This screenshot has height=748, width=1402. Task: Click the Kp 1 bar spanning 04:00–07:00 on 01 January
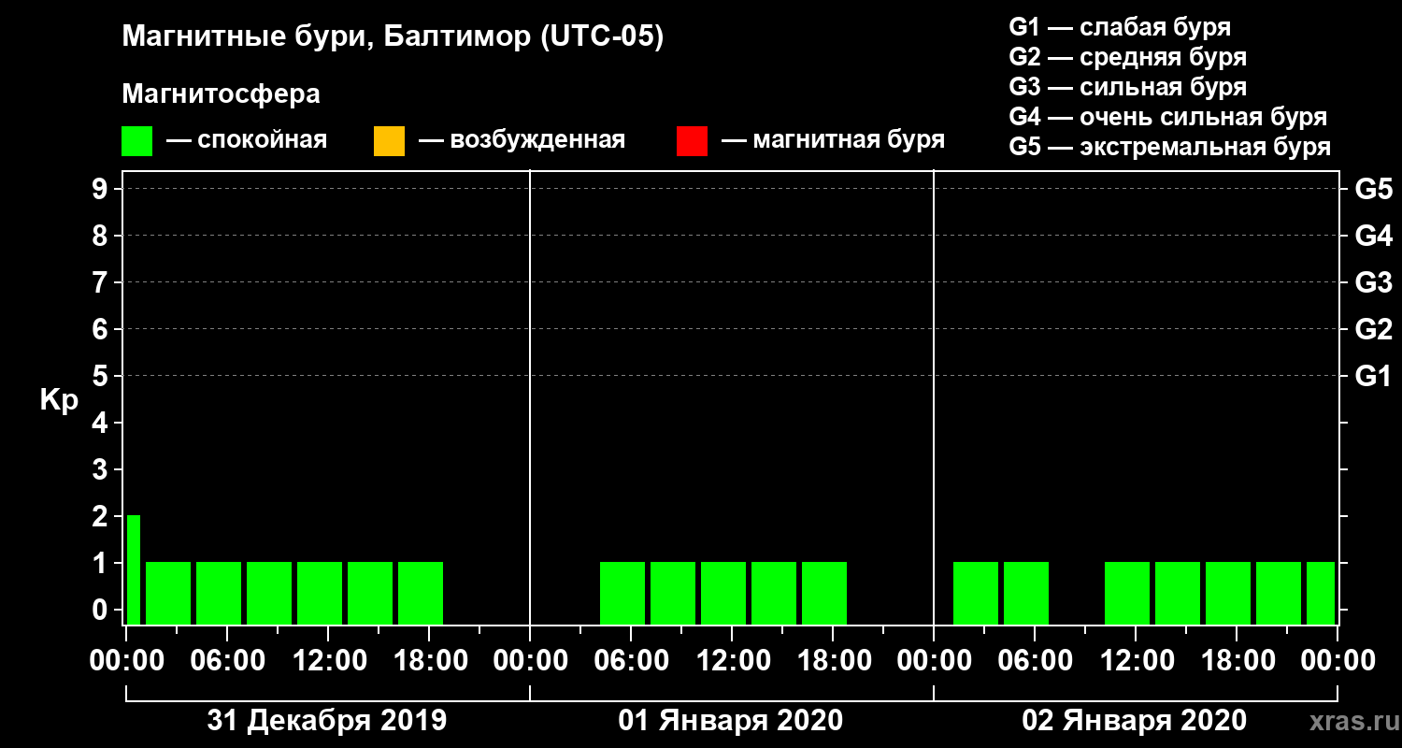coord(622,593)
